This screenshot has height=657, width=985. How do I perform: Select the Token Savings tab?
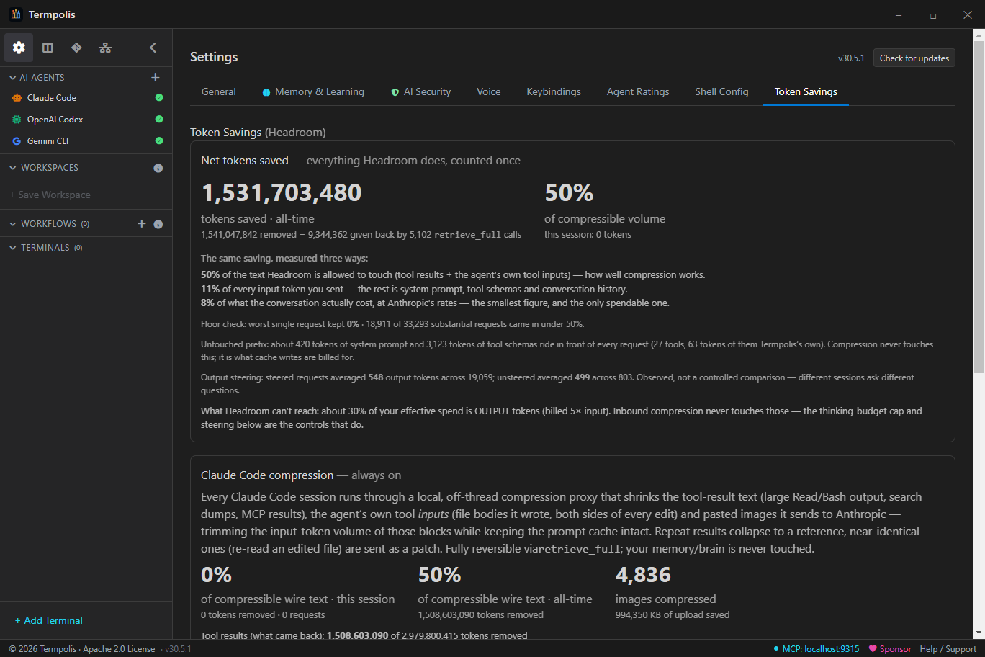click(x=806, y=92)
